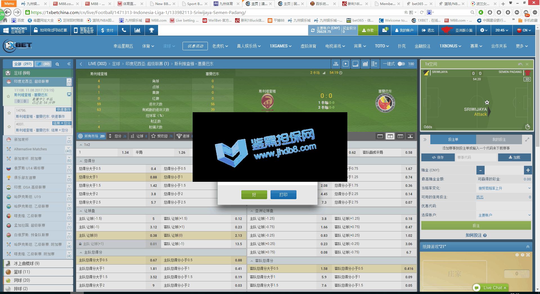Toggle the 3D view in 1x空间
Image resolution: width=540 pixels, height=294 pixels.
pyautogui.click(x=527, y=79)
